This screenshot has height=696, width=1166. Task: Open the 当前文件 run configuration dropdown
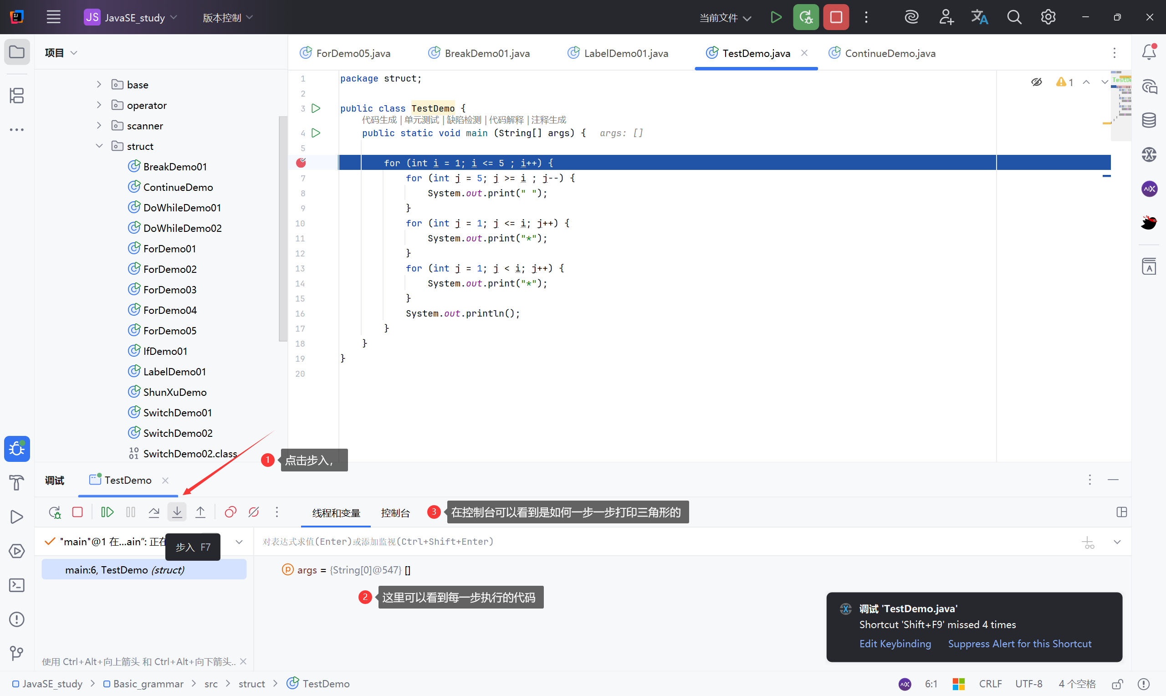click(x=725, y=18)
